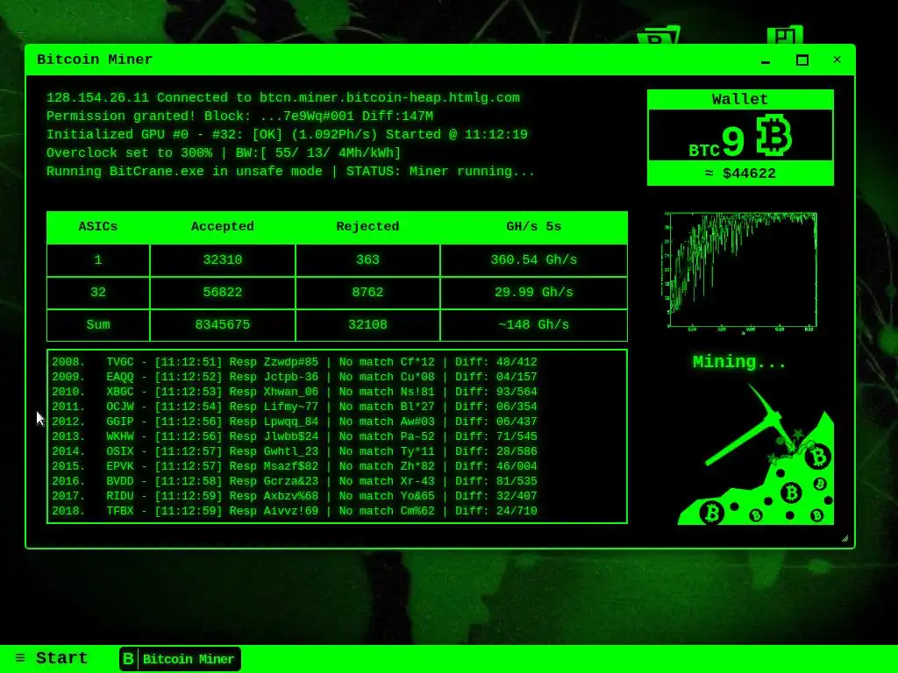898x673 pixels.
Task: Select log row 2014 OSIX
Action: click(295, 451)
